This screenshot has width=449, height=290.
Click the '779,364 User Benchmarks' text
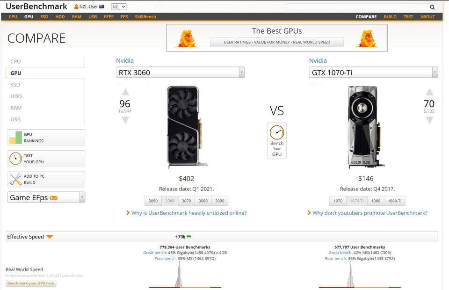(185, 247)
